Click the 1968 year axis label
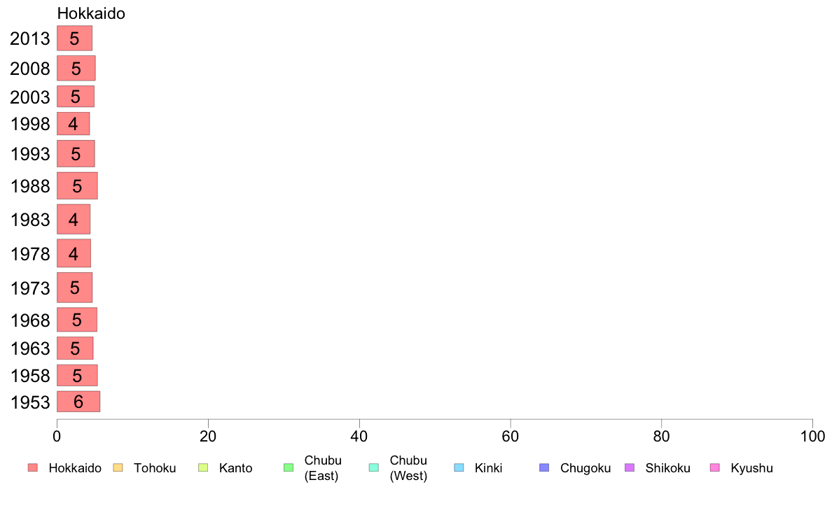 pyautogui.click(x=30, y=320)
